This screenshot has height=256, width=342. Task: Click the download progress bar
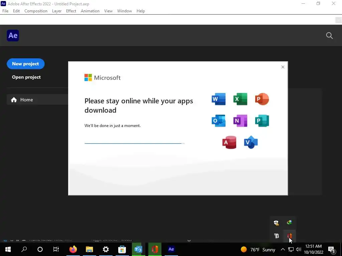click(135, 143)
